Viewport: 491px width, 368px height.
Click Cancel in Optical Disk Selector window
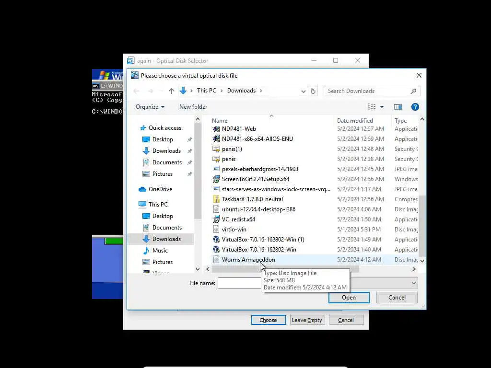tap(346, 320)
